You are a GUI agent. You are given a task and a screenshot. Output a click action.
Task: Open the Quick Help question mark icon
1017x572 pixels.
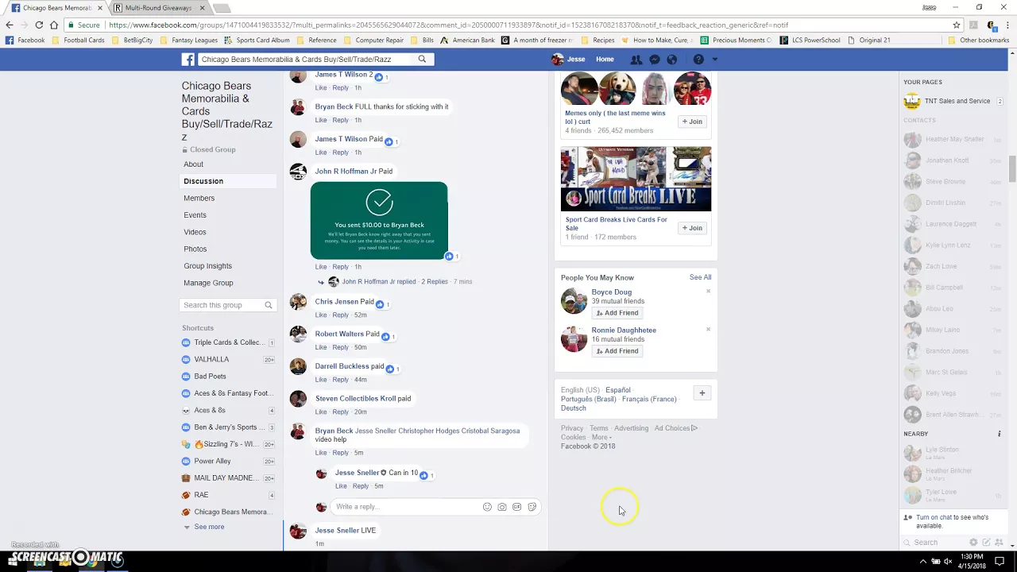click(698, 60)
